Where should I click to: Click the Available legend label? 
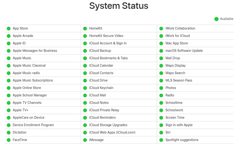click(x=227, y=19)
